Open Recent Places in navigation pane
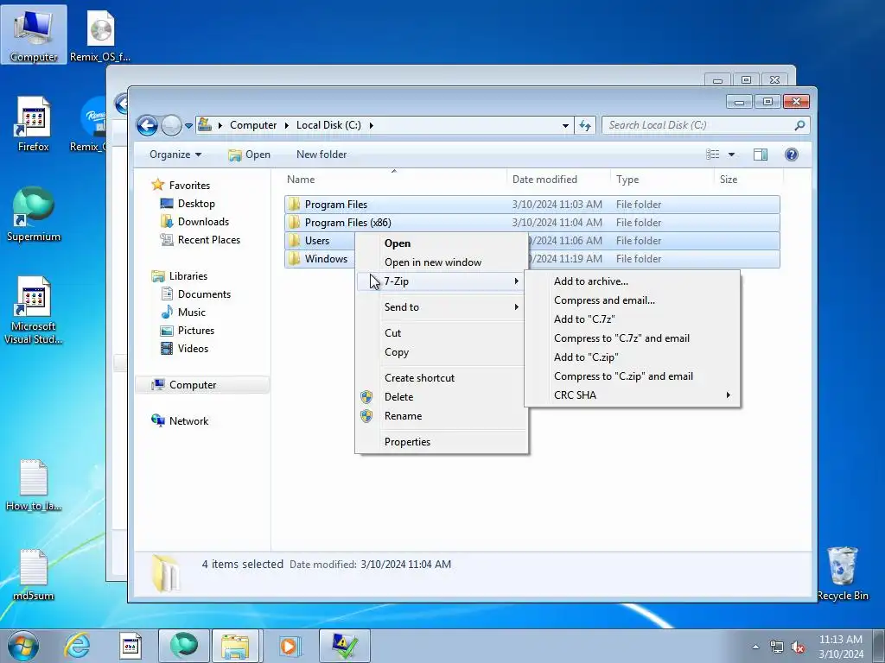This screenshot has width=885, height=663. tap(209, 240)
